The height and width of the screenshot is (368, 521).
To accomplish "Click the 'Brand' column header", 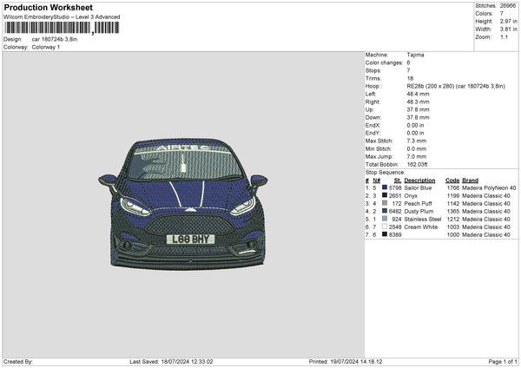I will pyautogui.click(x=470, y=181).
